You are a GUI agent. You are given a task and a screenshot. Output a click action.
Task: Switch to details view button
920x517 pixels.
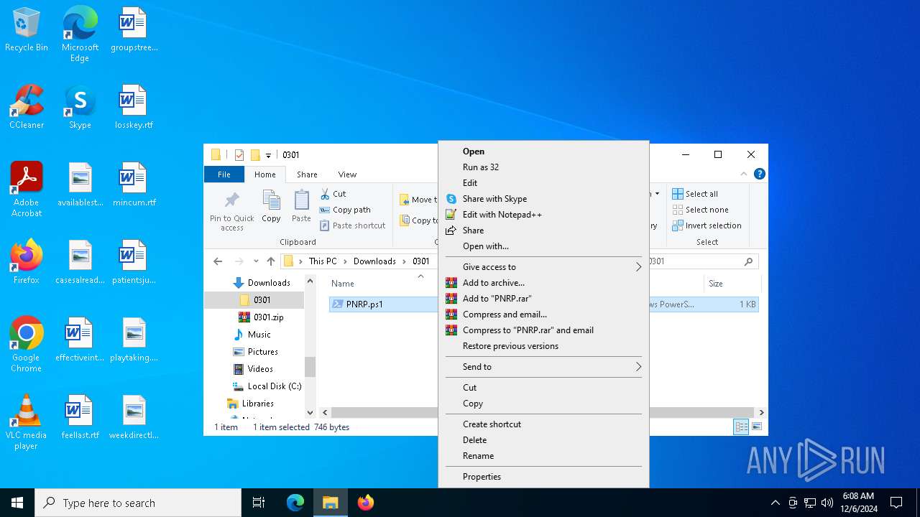(x=741, y=427)
